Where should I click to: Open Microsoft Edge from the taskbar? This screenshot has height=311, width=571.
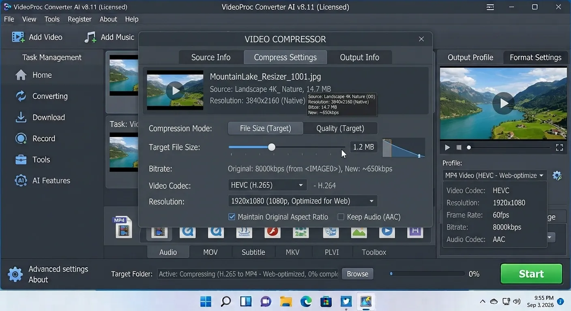[306, 301]
